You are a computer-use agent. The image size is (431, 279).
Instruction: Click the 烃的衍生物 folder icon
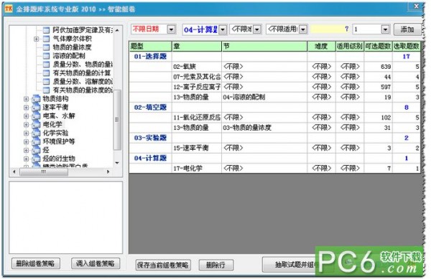point(36,159)
